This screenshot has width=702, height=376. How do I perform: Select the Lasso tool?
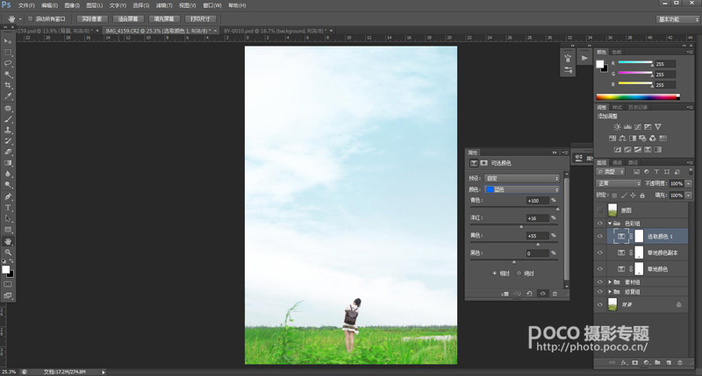click(x=8, y=63)
